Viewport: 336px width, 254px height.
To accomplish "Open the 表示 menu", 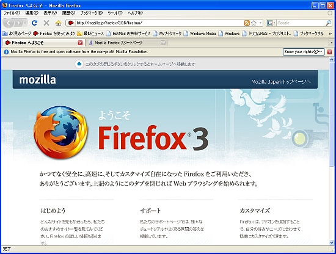I will pyautogui.click(x=50, y=13).
